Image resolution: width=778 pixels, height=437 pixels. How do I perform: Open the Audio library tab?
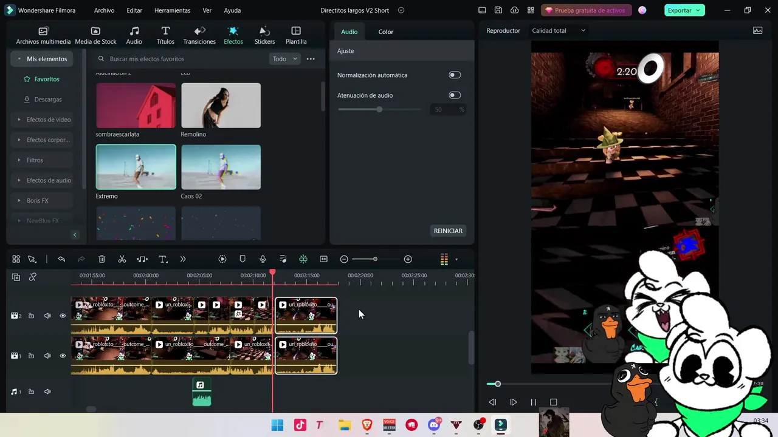[134, 36]
